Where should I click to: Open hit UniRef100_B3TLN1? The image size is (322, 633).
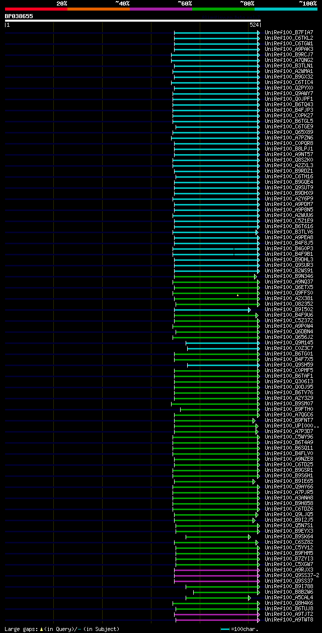(289, 65)
